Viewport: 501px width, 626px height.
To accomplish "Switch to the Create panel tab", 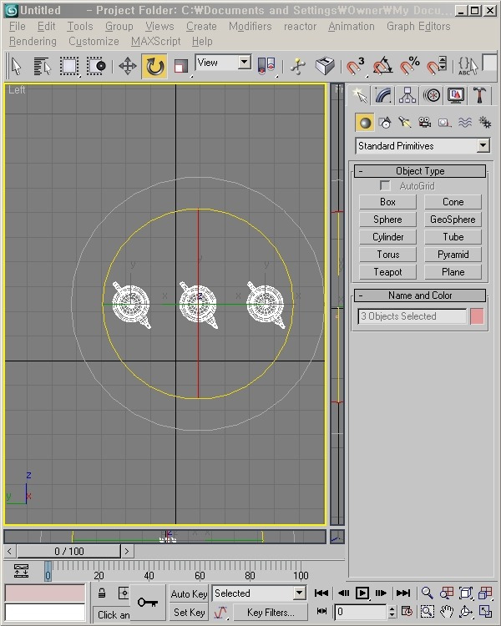I will tap(360, 96).
